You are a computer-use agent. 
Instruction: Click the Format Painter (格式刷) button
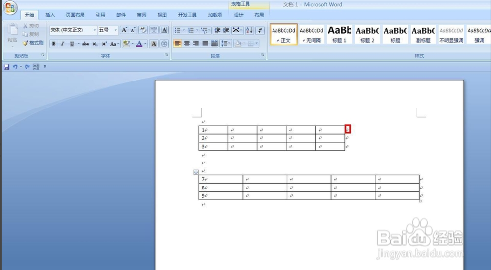[x=33, y=43]
